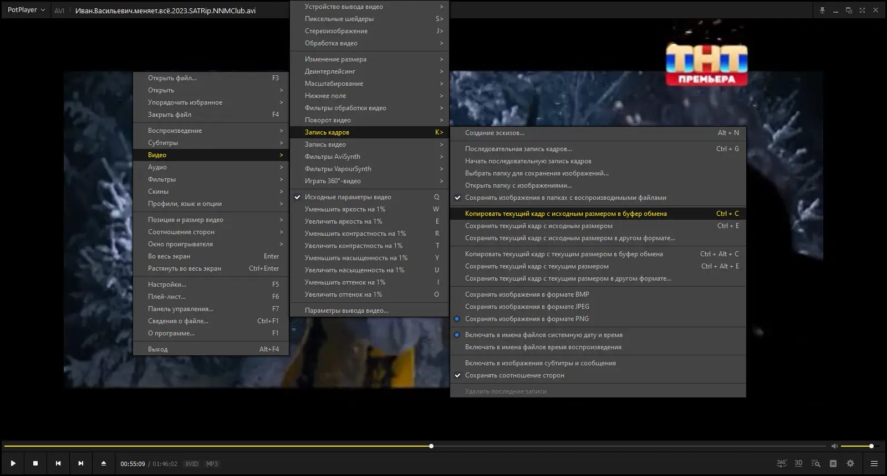Enable 360° video mode icon
The image size is (887, 476).
(782, 463)
